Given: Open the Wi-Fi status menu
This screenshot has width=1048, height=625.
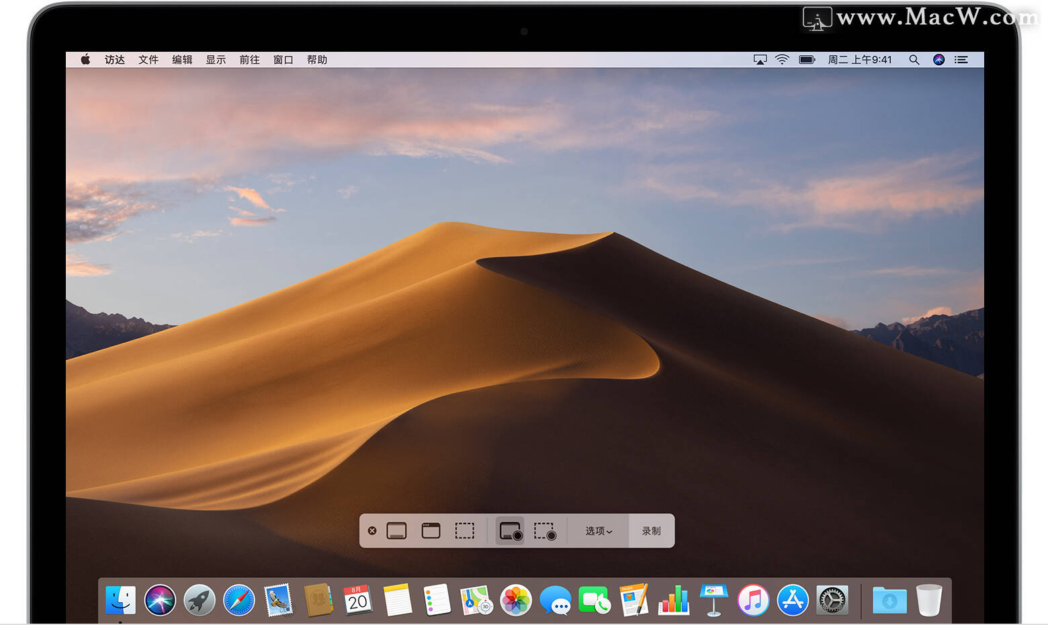Looking at the screenshot, I should click(x=782, y=60).
